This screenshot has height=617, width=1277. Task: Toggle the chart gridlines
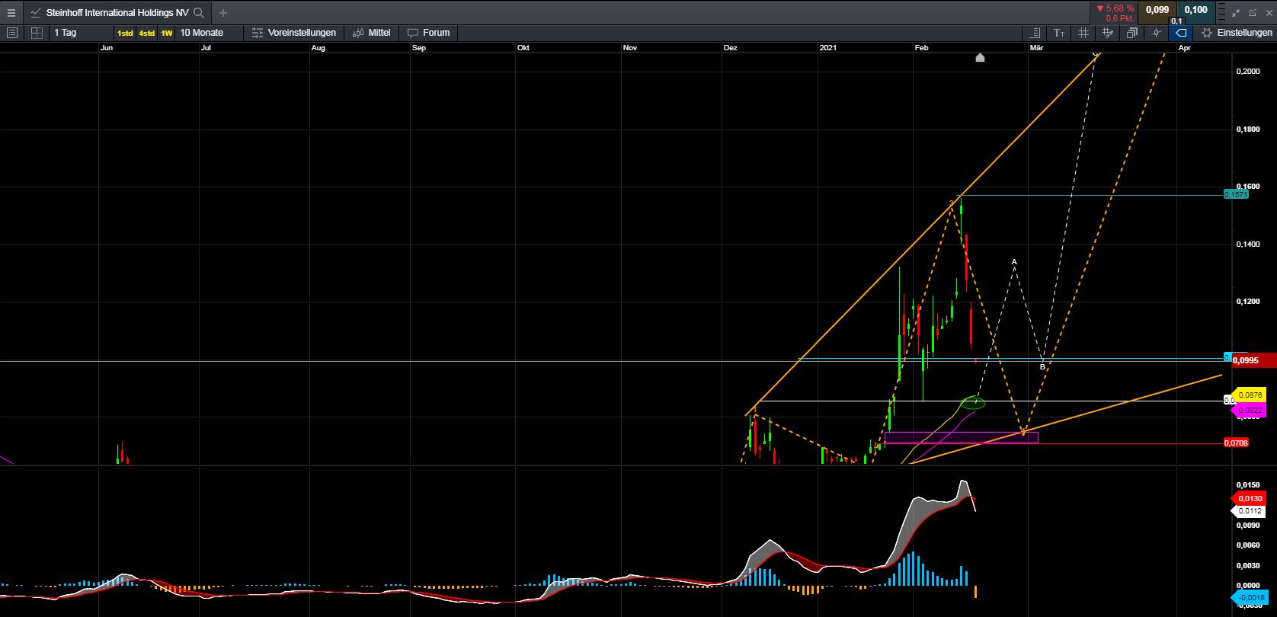click(1083, 33)
